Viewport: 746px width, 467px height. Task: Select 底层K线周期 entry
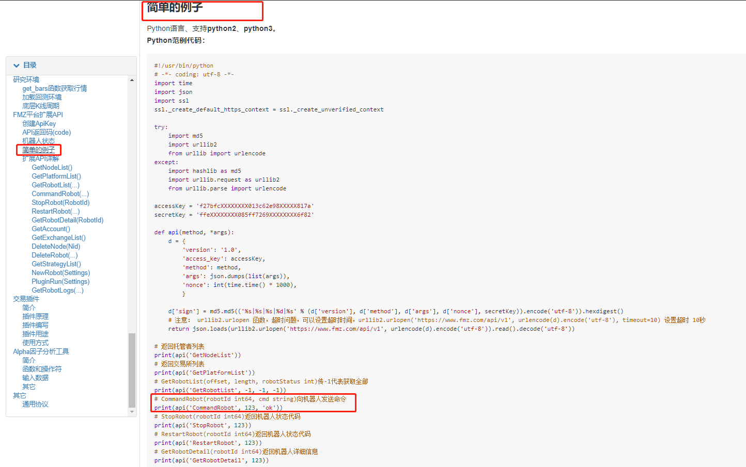coord(41,106)
